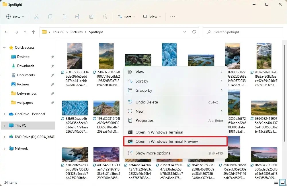Unpin the Desktop entry from Quick access
Screen dimensions: 287x186
pyautogui.click(x=53, y=56)
